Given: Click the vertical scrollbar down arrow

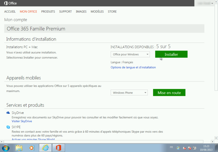Looking at the screenshot, I should pyautogui.click(x=216, y=138).
